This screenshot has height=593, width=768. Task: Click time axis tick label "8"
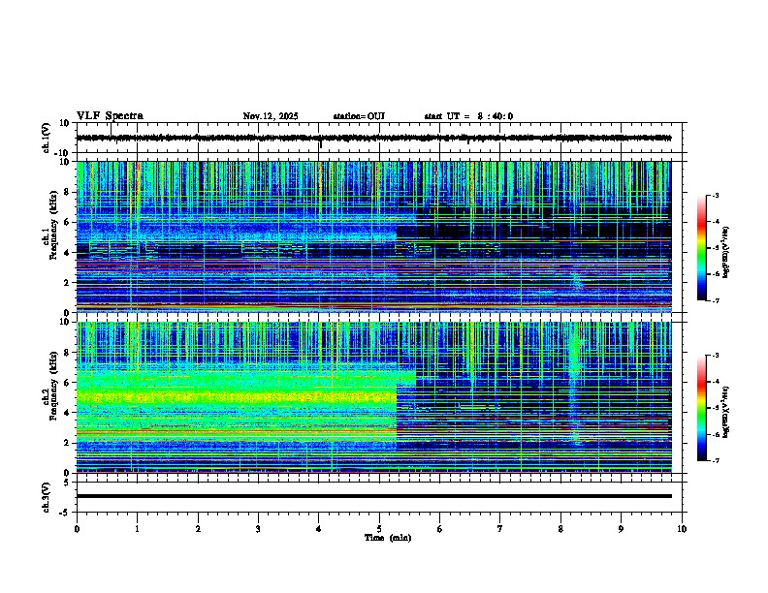(x=560, y=529)
